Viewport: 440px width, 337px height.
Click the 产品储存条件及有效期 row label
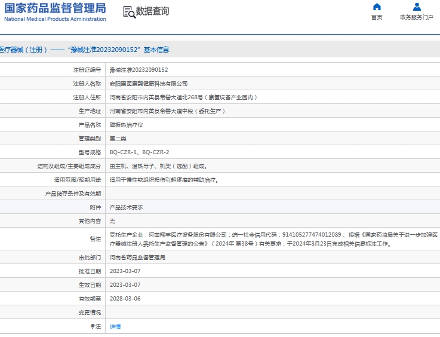coord(73,194)
